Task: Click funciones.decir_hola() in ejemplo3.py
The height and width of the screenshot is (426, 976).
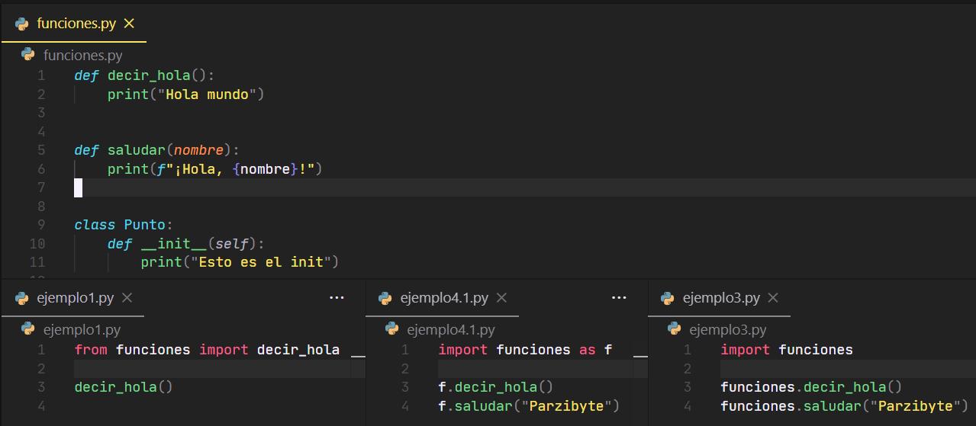Action: 811,387
